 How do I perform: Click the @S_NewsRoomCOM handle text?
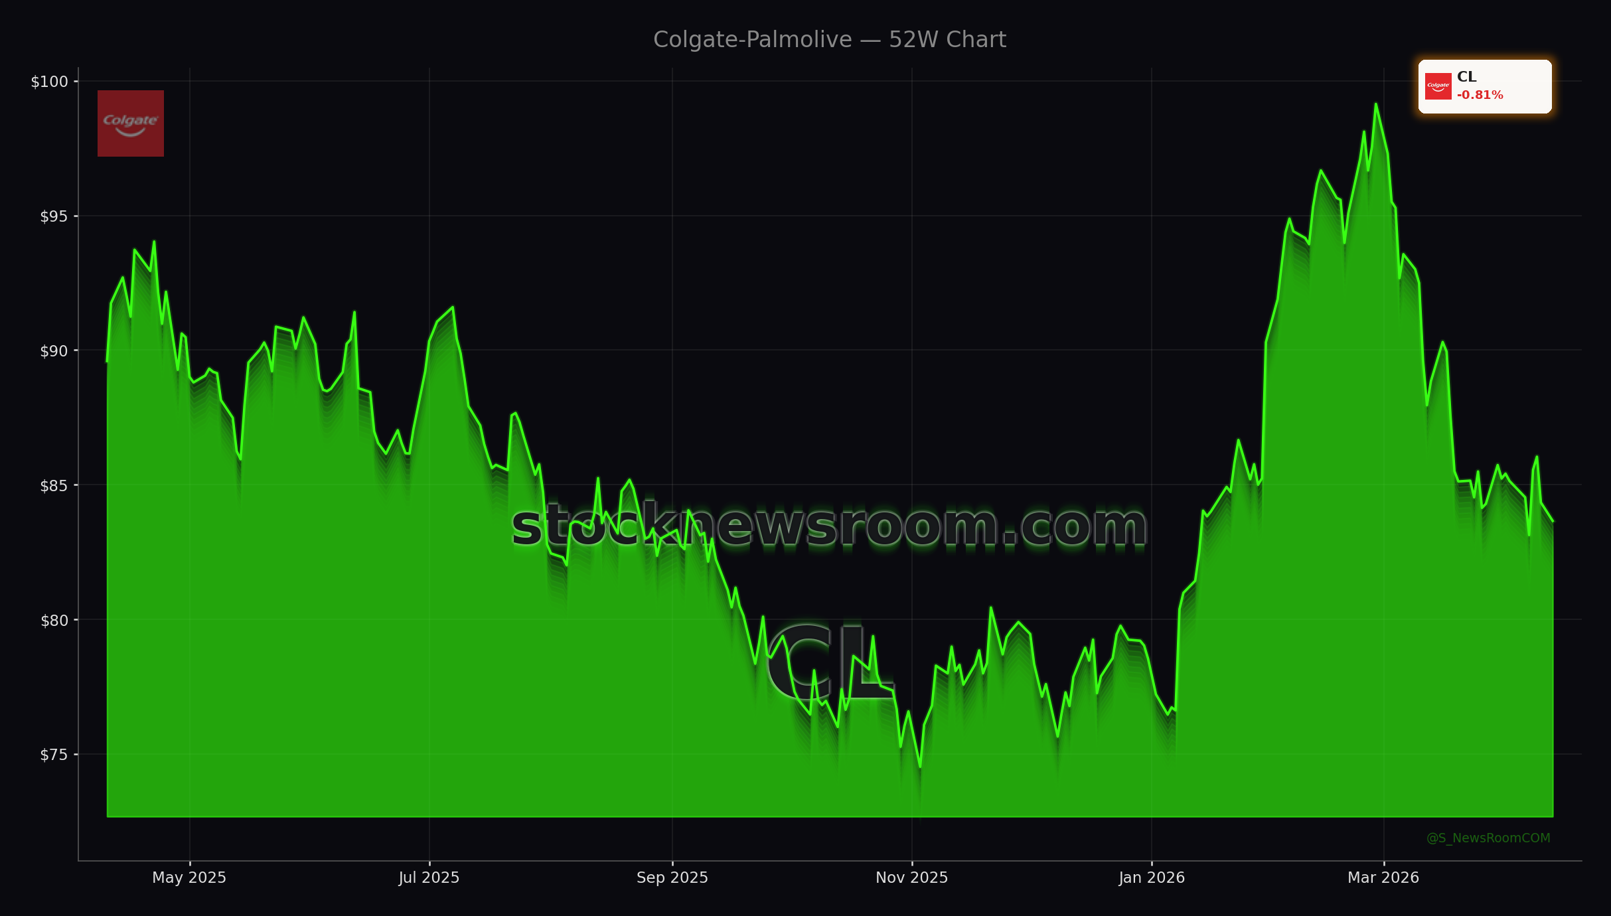coord(1488,838)
